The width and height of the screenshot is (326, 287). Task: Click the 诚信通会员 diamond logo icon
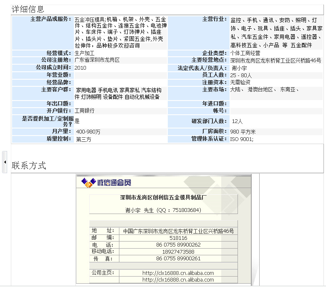pos(88,182)
